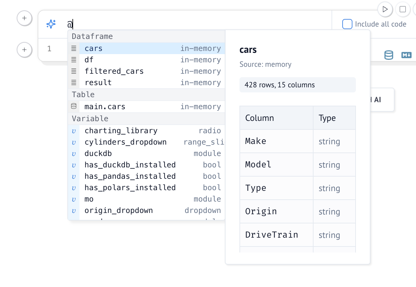Choose origin_dropdown from the list

(x=146, y=210)
